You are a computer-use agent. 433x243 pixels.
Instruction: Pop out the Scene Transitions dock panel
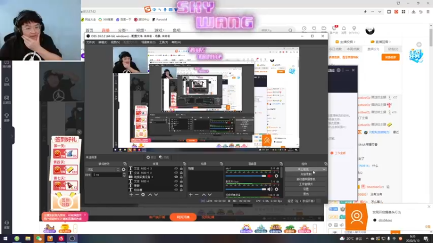[125, 164]
